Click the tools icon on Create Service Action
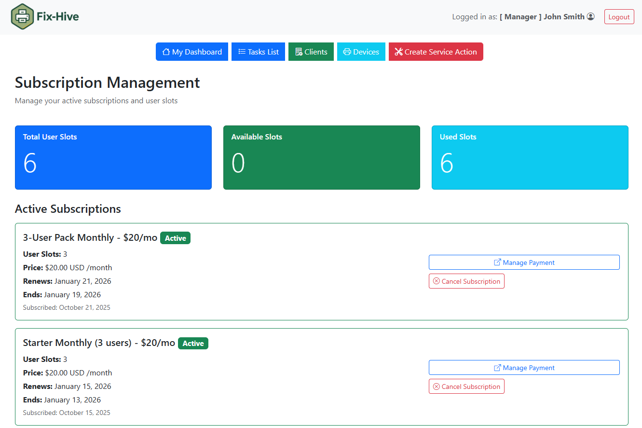Screen dimensions: 642x428 click(x=398, y=52)
